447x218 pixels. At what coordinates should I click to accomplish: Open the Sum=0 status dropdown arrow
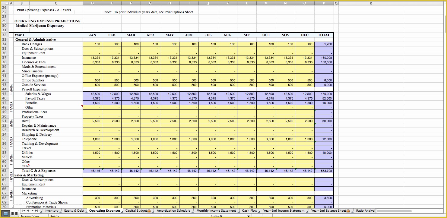[x=249, y=216]
